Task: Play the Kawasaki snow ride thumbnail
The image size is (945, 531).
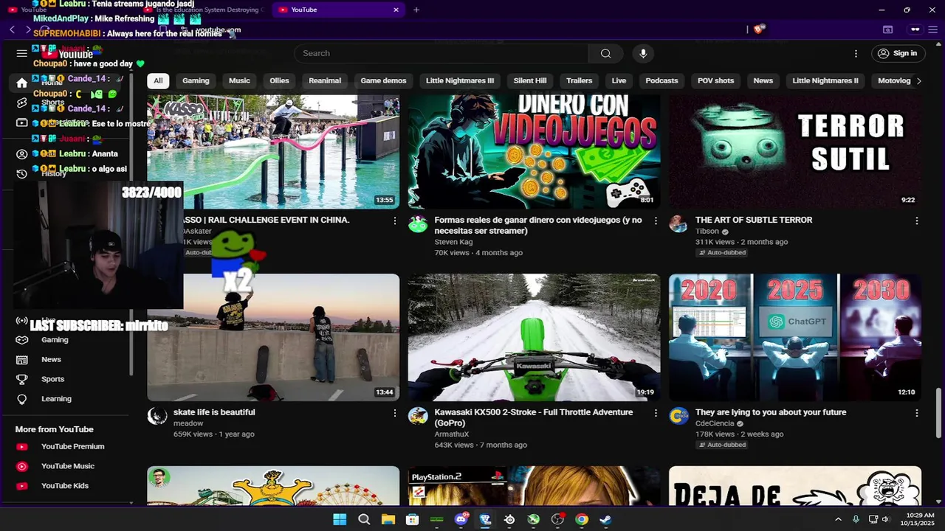Action: (x=534, y=337)
